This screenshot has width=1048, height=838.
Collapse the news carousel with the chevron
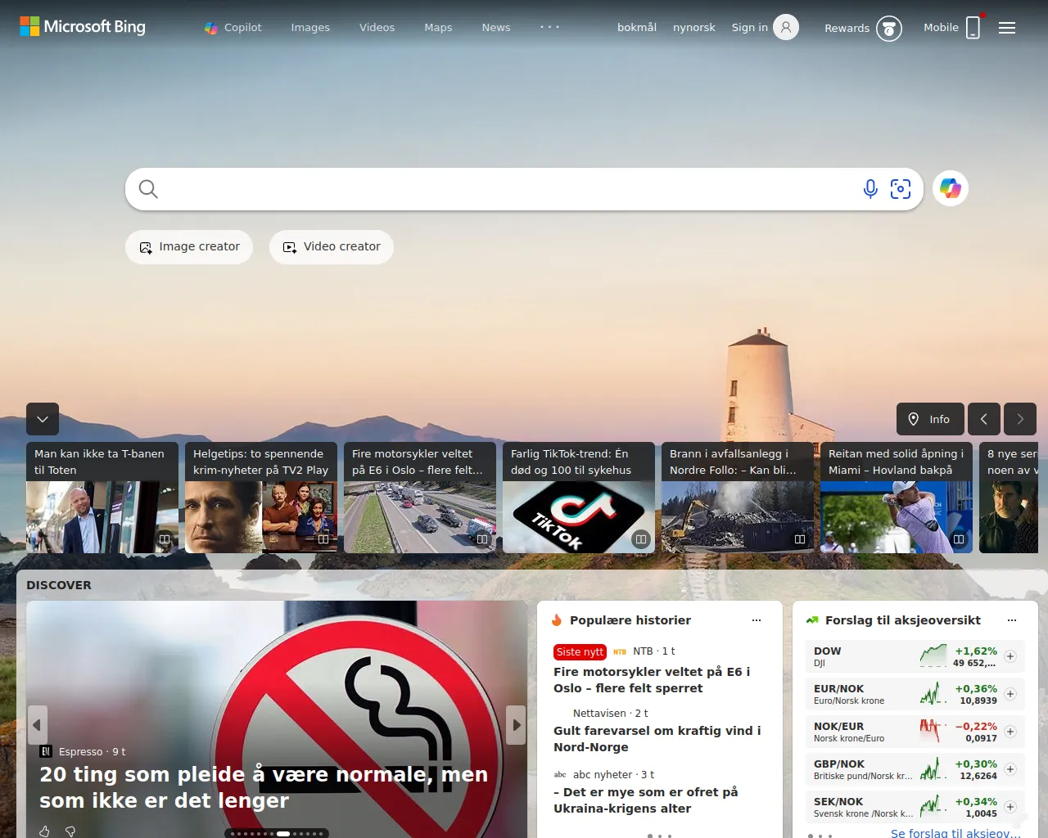[x=43, y=419]
